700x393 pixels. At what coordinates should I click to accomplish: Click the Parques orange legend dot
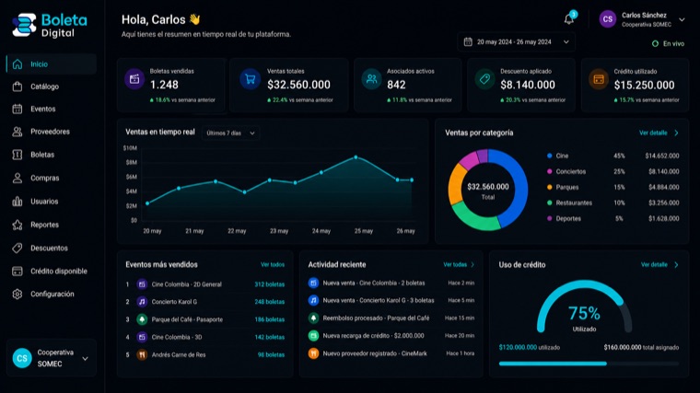(x=550, y=188)
